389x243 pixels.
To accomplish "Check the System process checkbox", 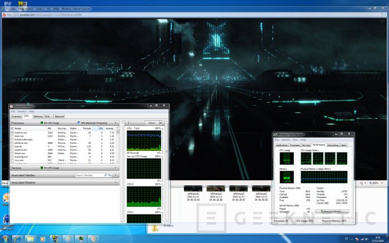I will coord(12,146).
